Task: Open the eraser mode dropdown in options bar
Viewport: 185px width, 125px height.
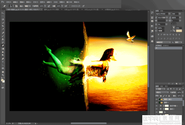Action: tap(28, 6)
